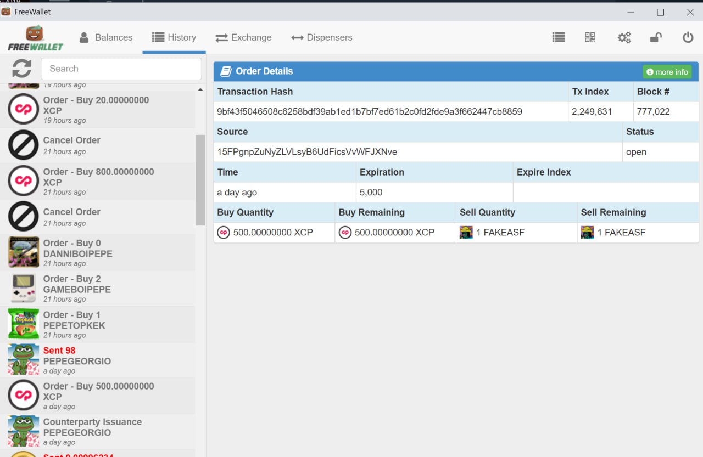703x457 pixels.
Task: Open the Exchange tab
Action: [243, 37]
